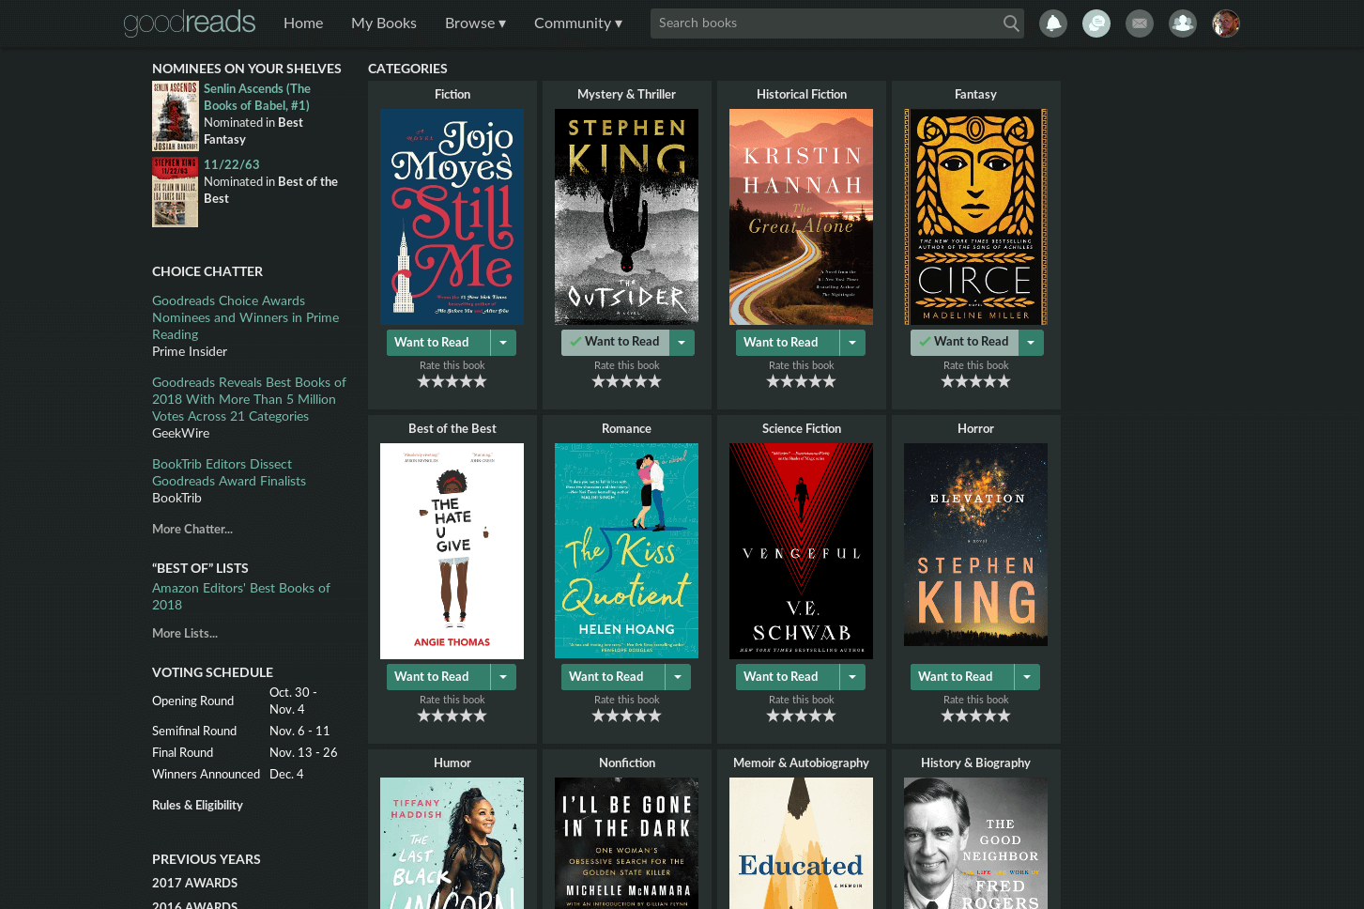Toggle Want to Read on The Outsider
The width and height of the screenshot is (1364, 909).
coord(614,343)
